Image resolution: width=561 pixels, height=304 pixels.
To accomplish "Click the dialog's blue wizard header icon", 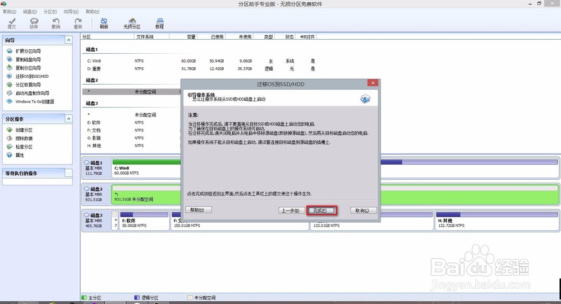I will pyautogui.click(x=365, y=99).
